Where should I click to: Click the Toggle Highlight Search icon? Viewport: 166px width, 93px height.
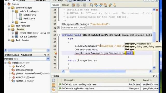(x=106, y=5)
